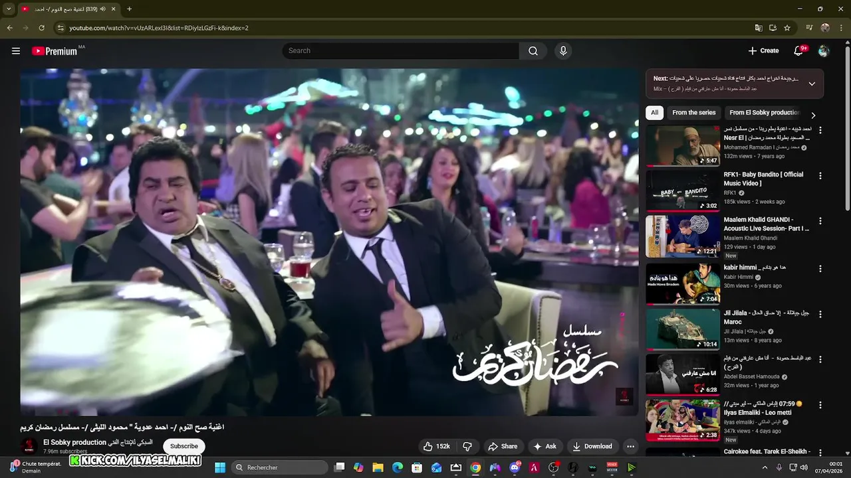Viewport: 851px width, 478px height.
Task: Go to YouTube Premium home logo
Action: pos(55,51)
